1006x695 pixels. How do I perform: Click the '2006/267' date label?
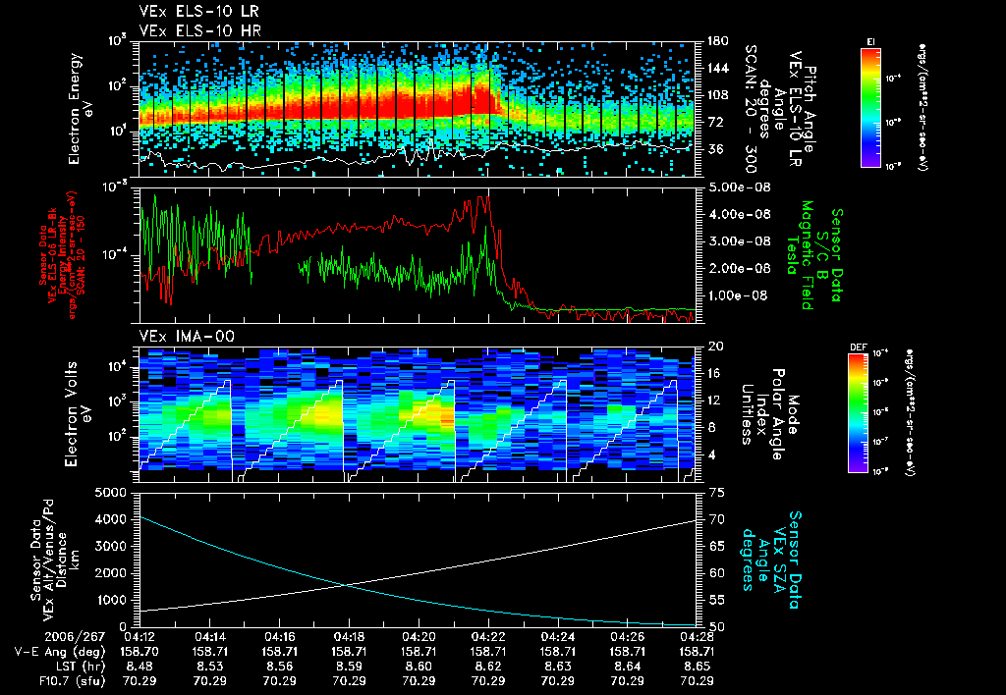75,637
